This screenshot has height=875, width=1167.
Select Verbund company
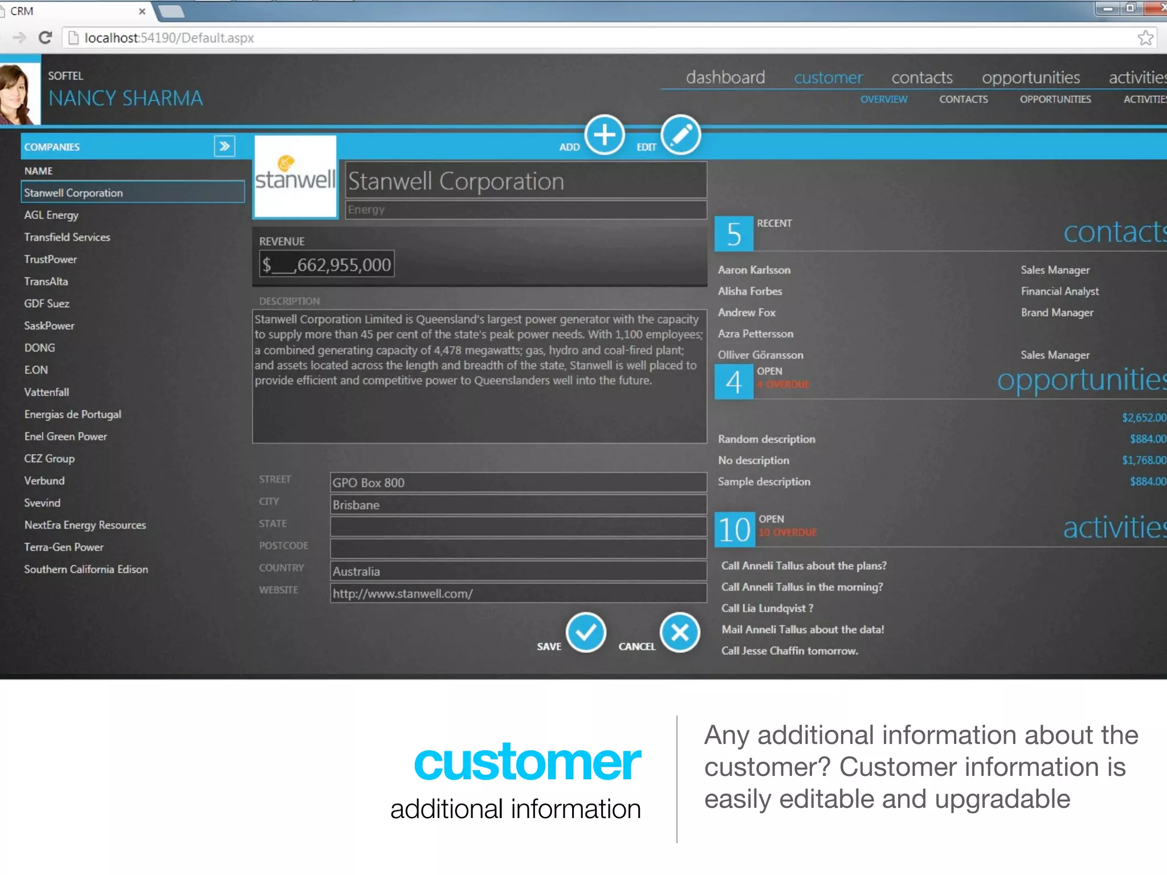pyautogui.click(x=44, y=481)
